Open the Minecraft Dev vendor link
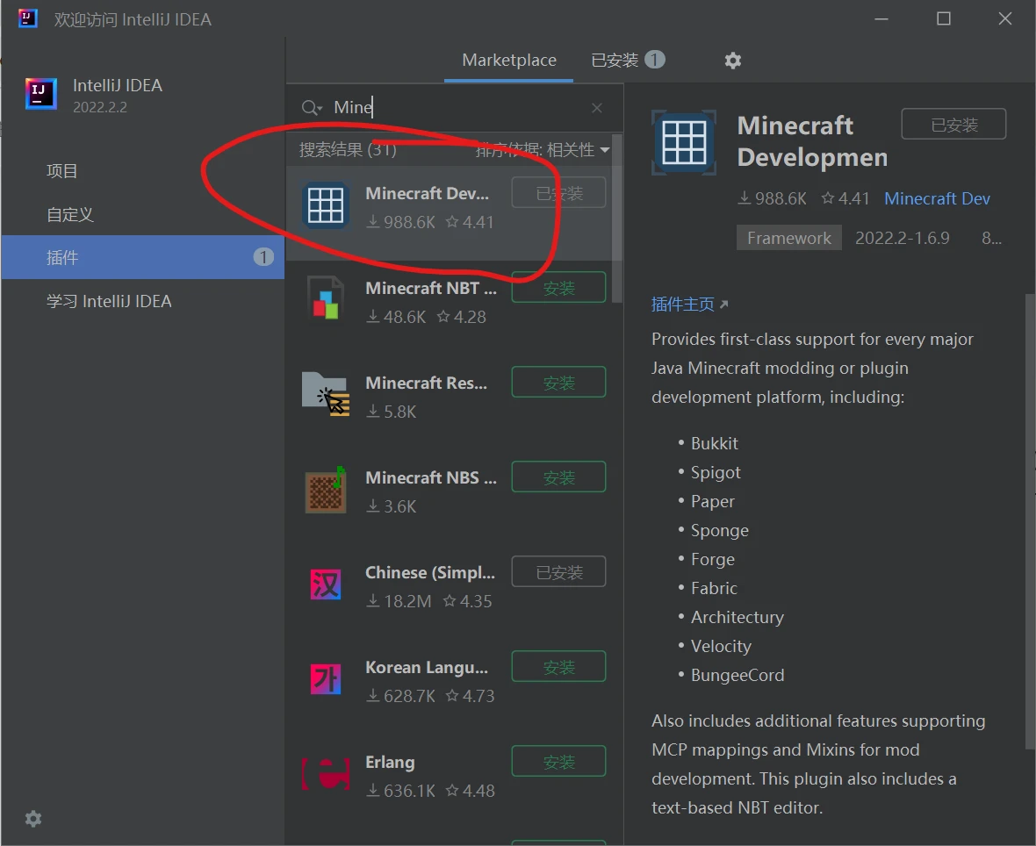This screenshot has height=846, width=1036. pyautogui.click(x=937, y=199)
